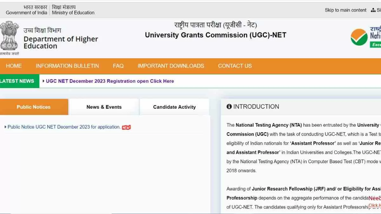Open the HOME menu item

pos(14,66)
